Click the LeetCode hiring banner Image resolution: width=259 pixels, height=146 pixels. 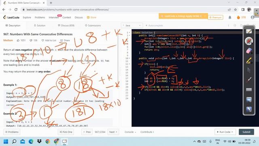tap(183, 16)
